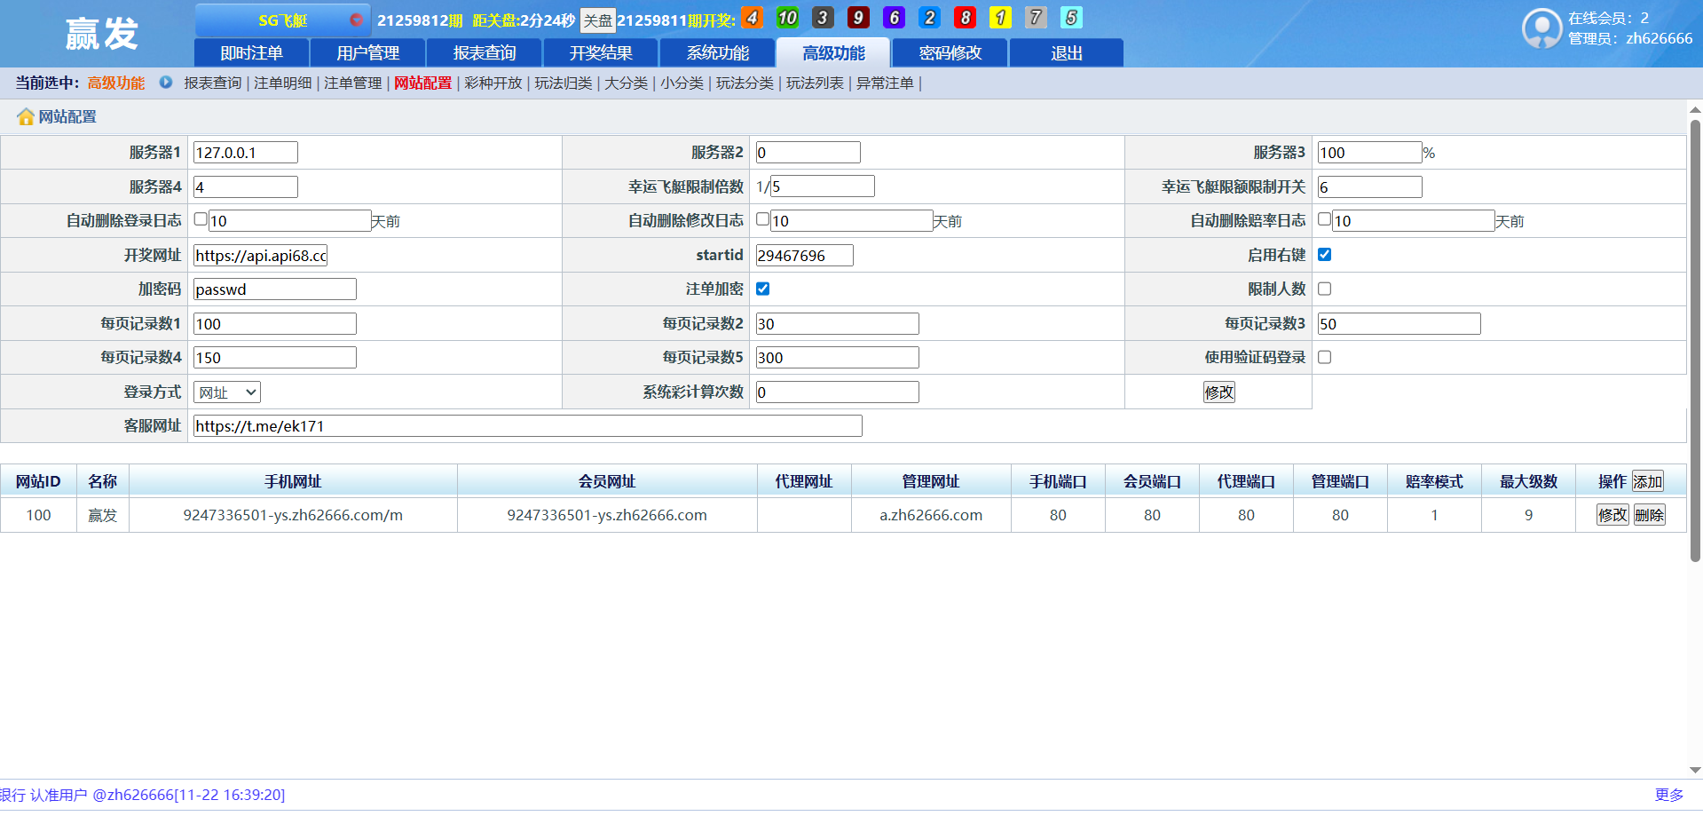The image size is (1703, 816).
Task: Click the green number 10 lottery ball
Action: 787,18
